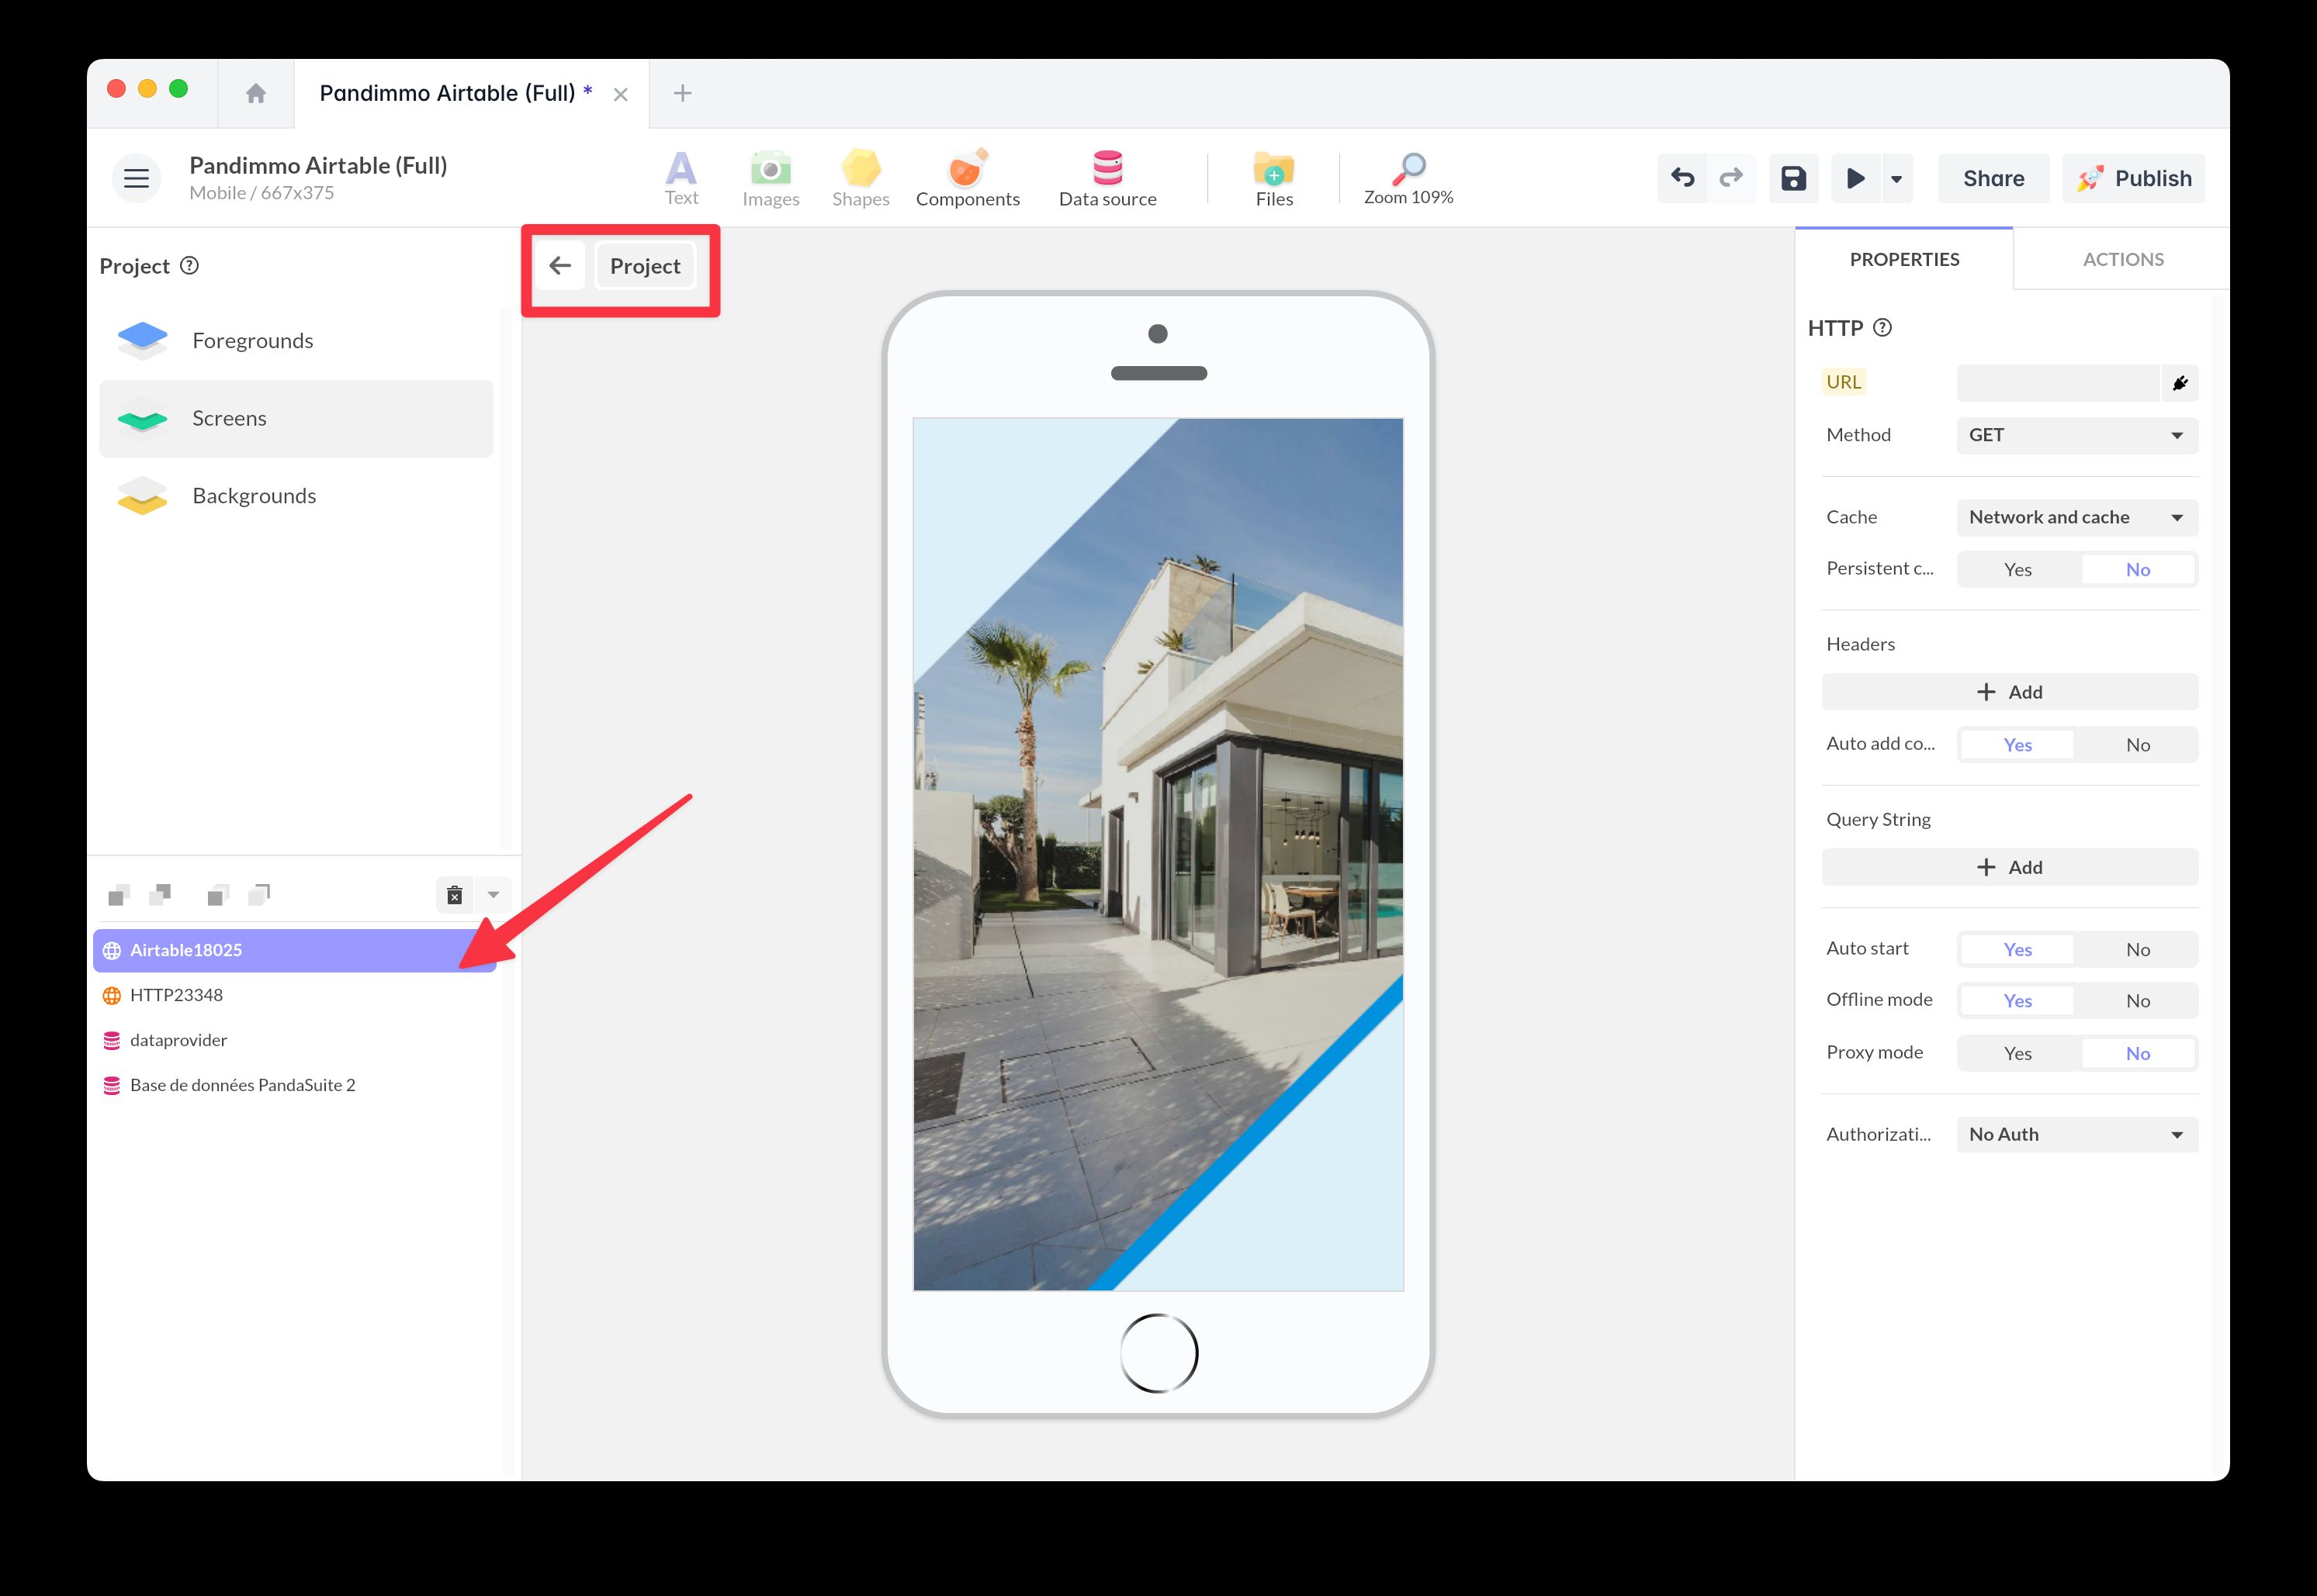The image size is (2317, 1596).
Task: Click the URL input field
Action: point(2057,383)
